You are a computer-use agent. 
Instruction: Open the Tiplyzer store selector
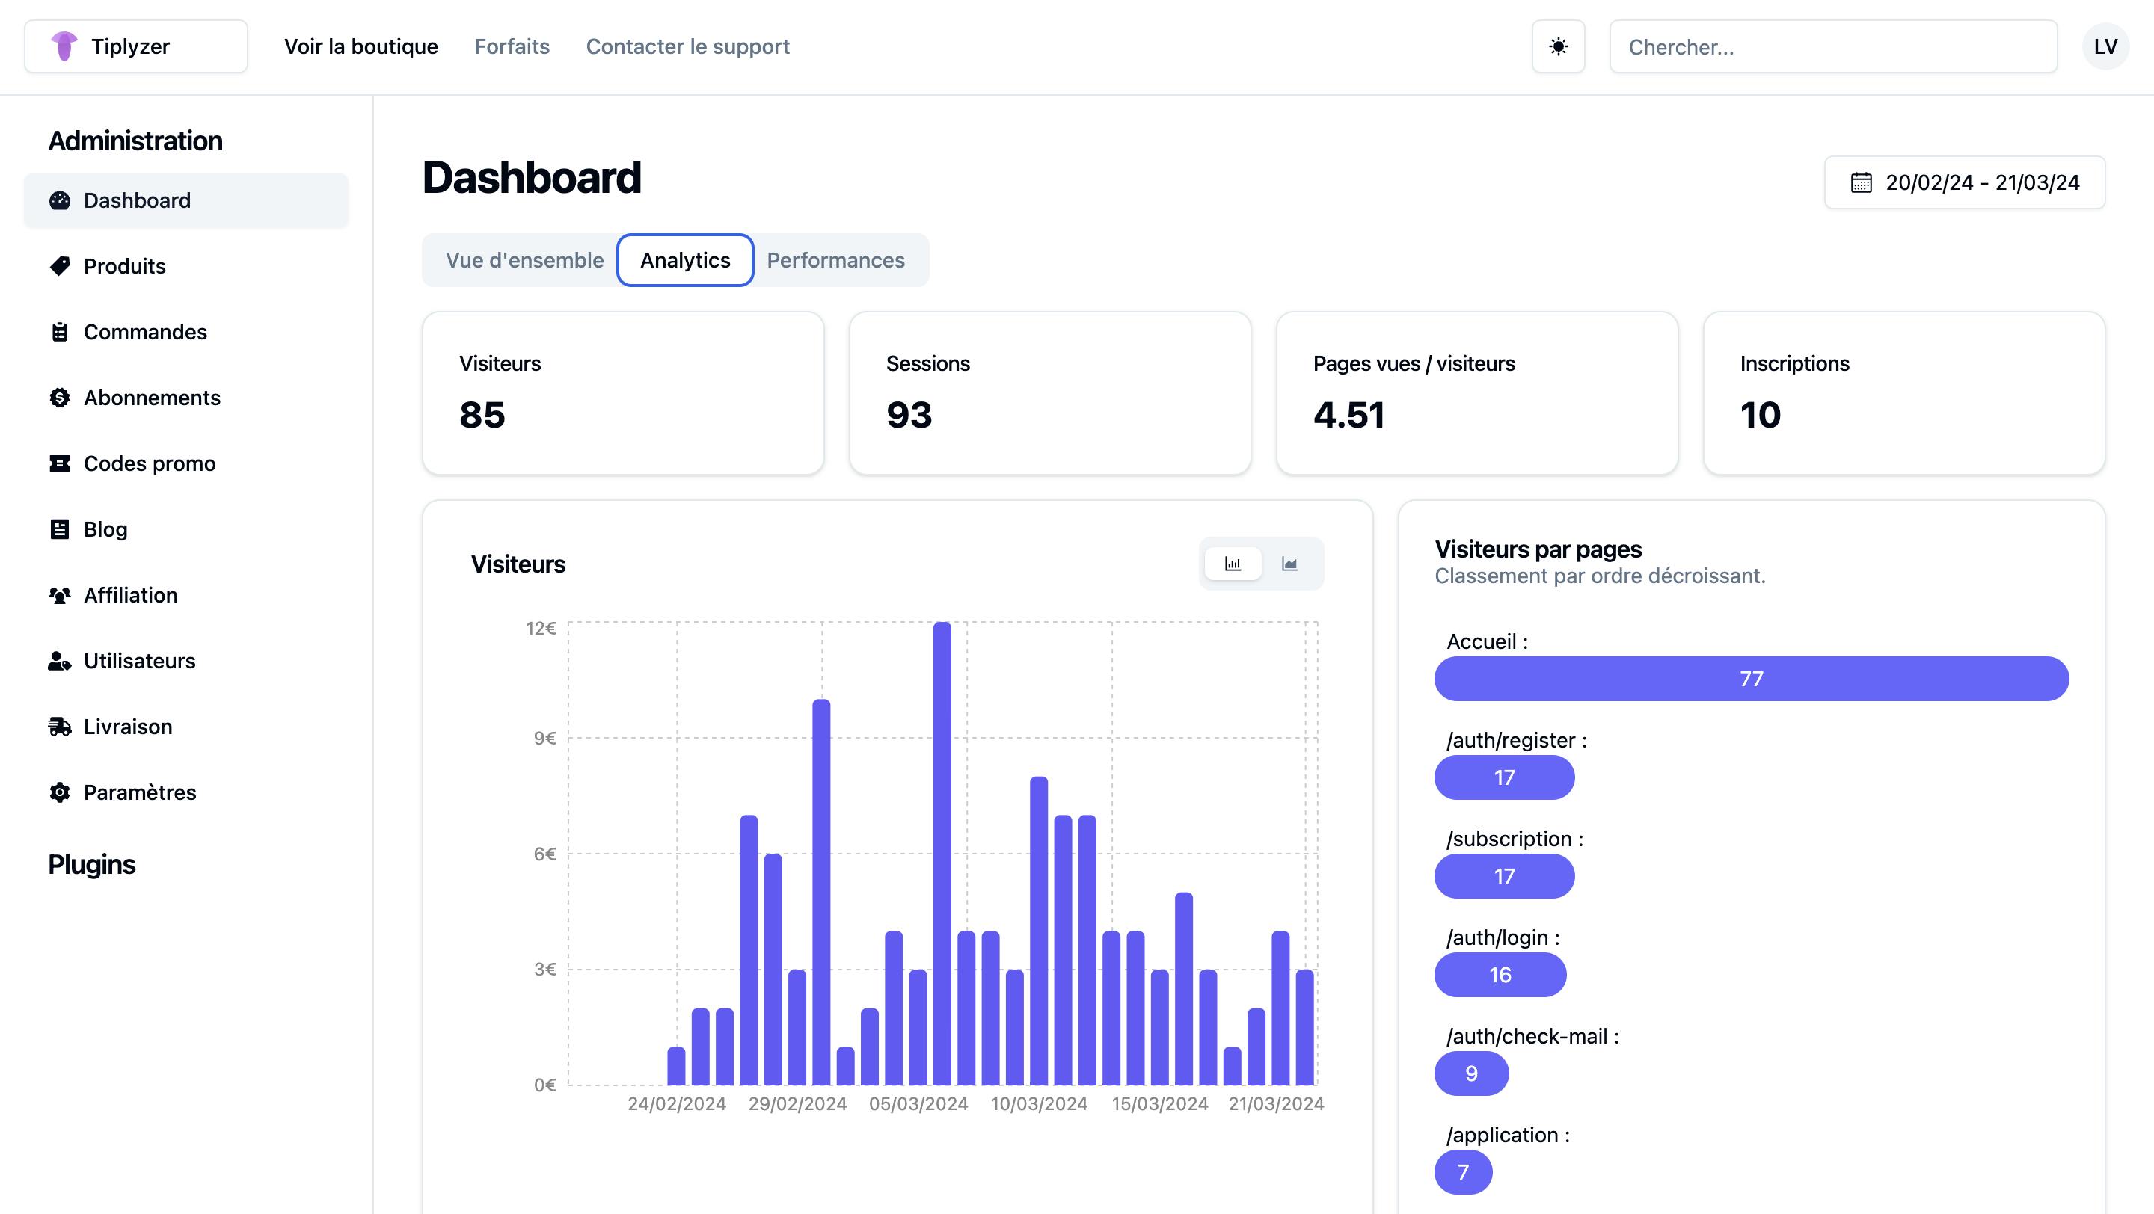[135, 47]
